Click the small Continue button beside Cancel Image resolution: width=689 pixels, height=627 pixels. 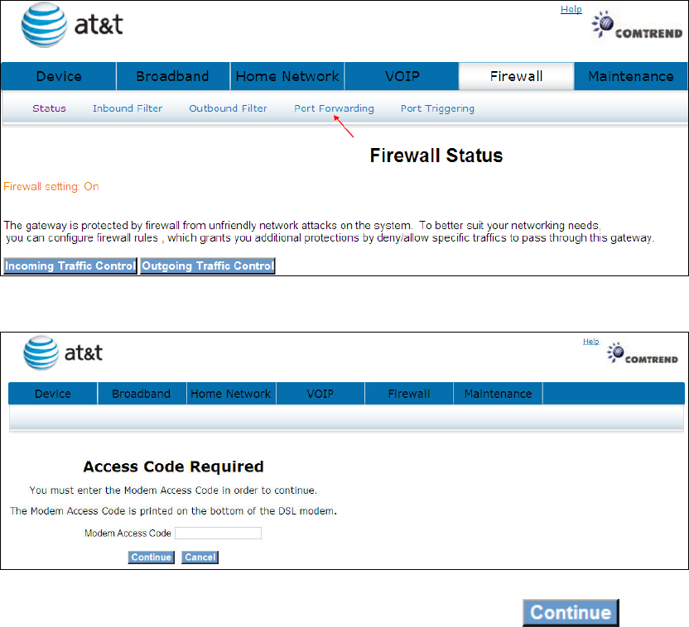[x=152, y=558]
